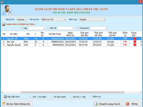Click the user avatar icon in the header

(x=7, y=10)
